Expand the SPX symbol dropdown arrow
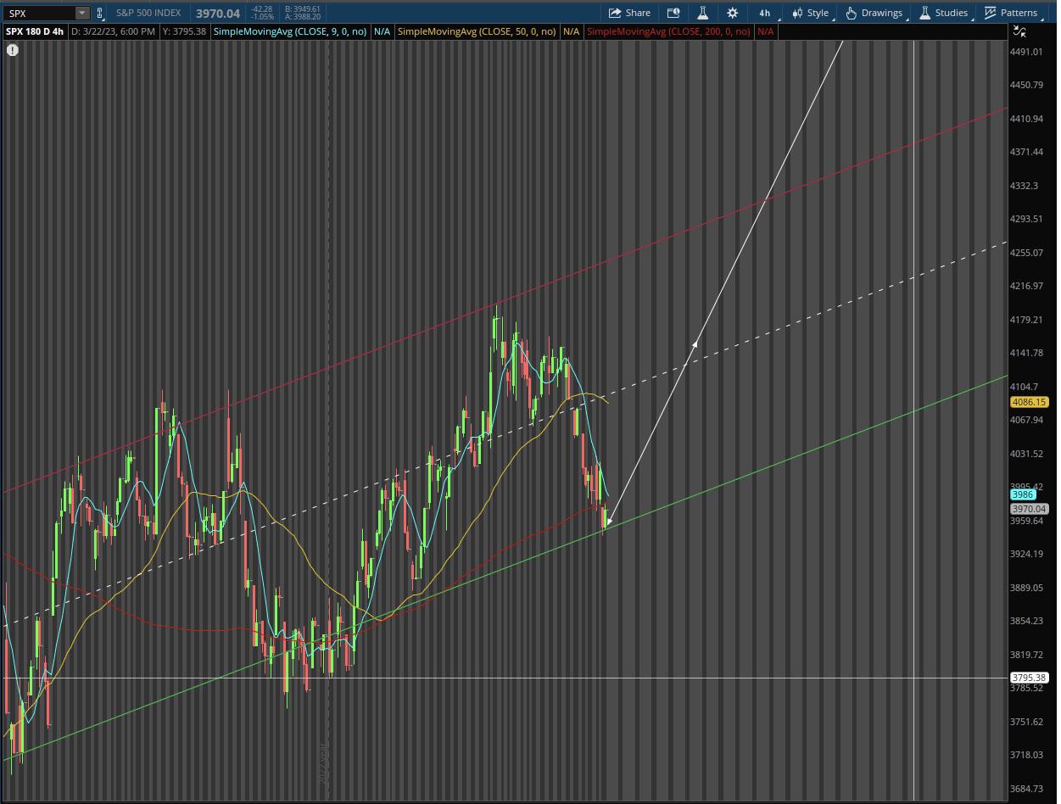 click(x=81, y=13)
